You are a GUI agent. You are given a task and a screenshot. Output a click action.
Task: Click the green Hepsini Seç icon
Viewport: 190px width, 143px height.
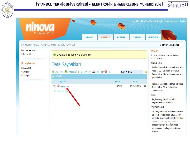point(55,91)
